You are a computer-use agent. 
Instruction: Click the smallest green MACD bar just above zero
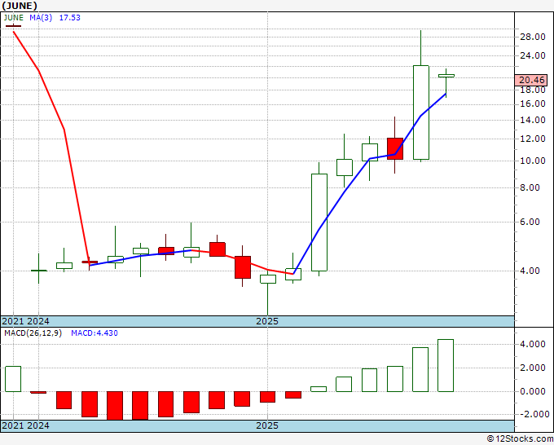pyautogui.click(x=319, y=389)
